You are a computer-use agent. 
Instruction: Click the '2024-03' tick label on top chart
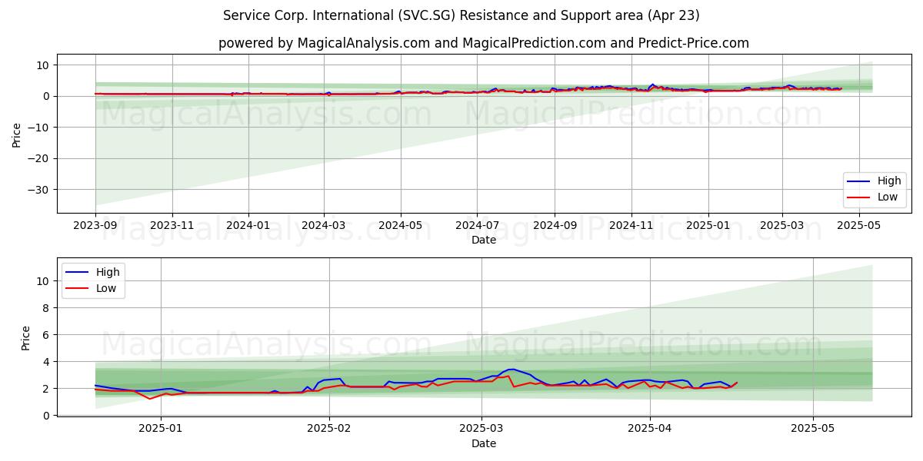(324, 226)
